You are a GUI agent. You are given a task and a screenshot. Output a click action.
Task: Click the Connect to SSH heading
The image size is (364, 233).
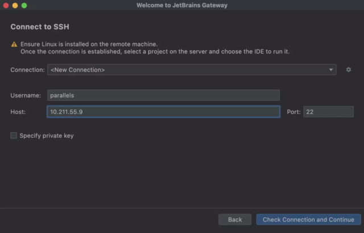pyautogui.click(x=40, y=27)
